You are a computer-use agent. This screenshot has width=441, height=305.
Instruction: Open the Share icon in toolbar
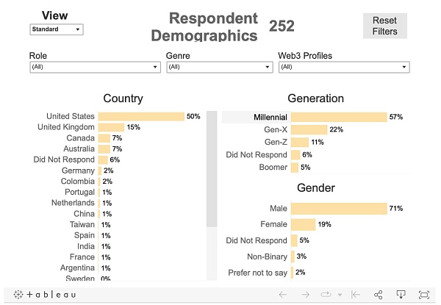(x=379, y=295)
